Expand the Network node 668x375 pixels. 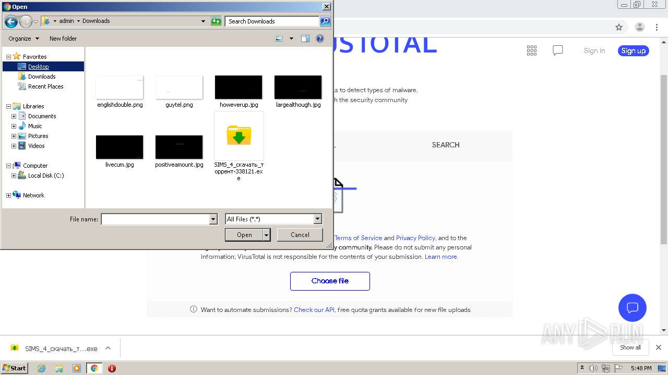point(8,195)
